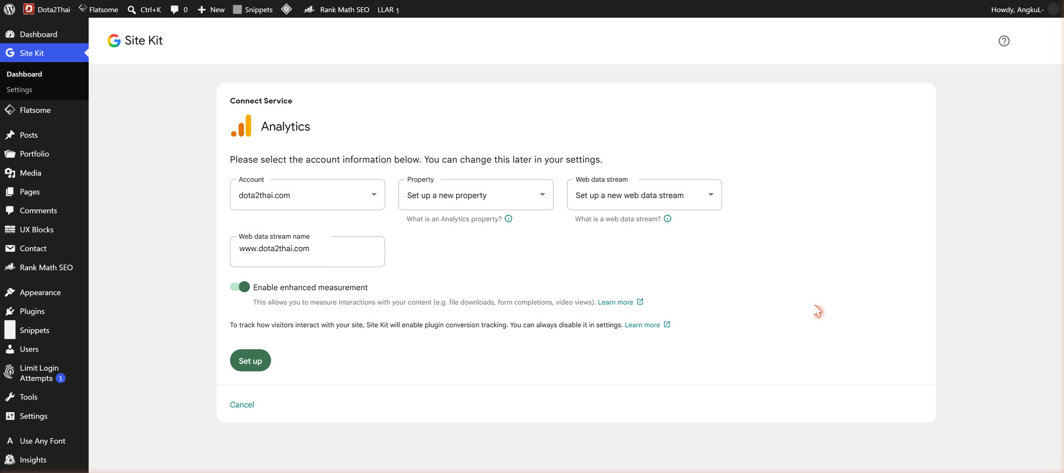Open Flatsome in the sidebar
1064x473 pixels.
click(44, 110)
